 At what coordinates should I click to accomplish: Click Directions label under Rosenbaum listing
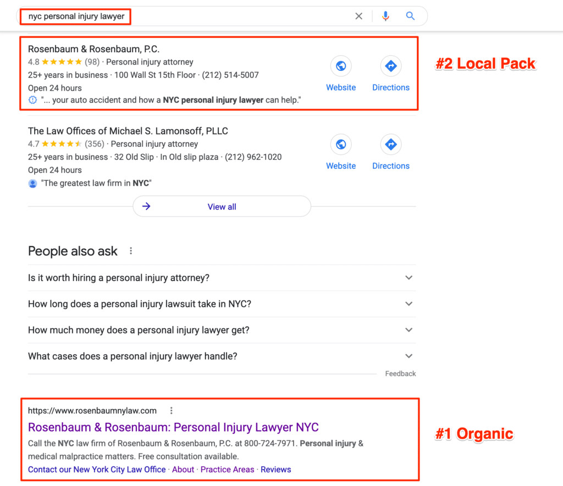coord(391,87)
